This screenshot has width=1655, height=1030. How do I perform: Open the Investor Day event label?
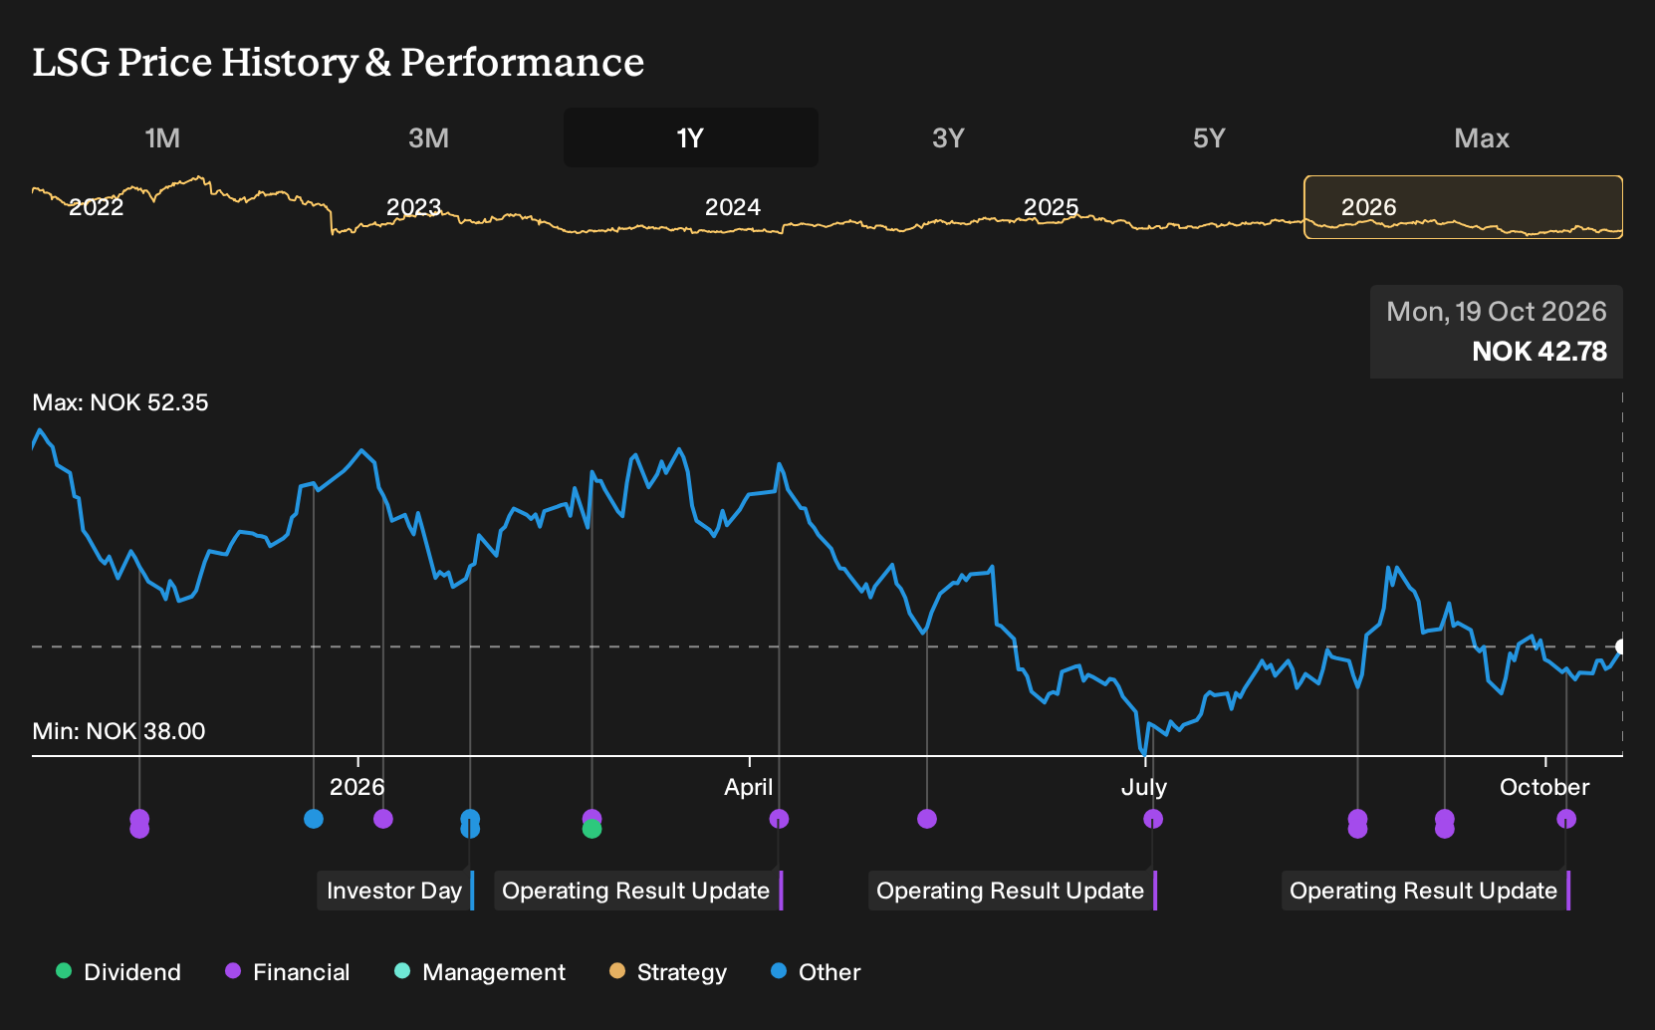coord(395,891)
